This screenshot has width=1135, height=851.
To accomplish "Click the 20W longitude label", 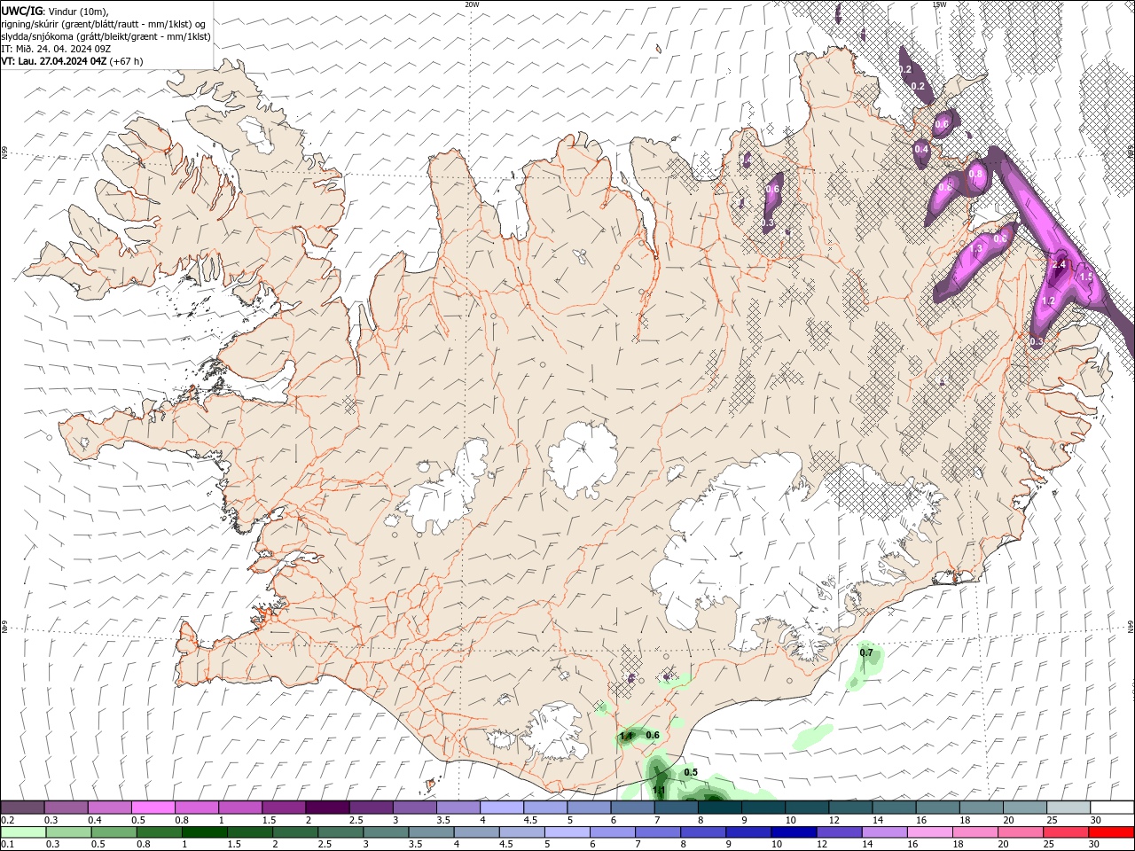I will coord(472,4).
